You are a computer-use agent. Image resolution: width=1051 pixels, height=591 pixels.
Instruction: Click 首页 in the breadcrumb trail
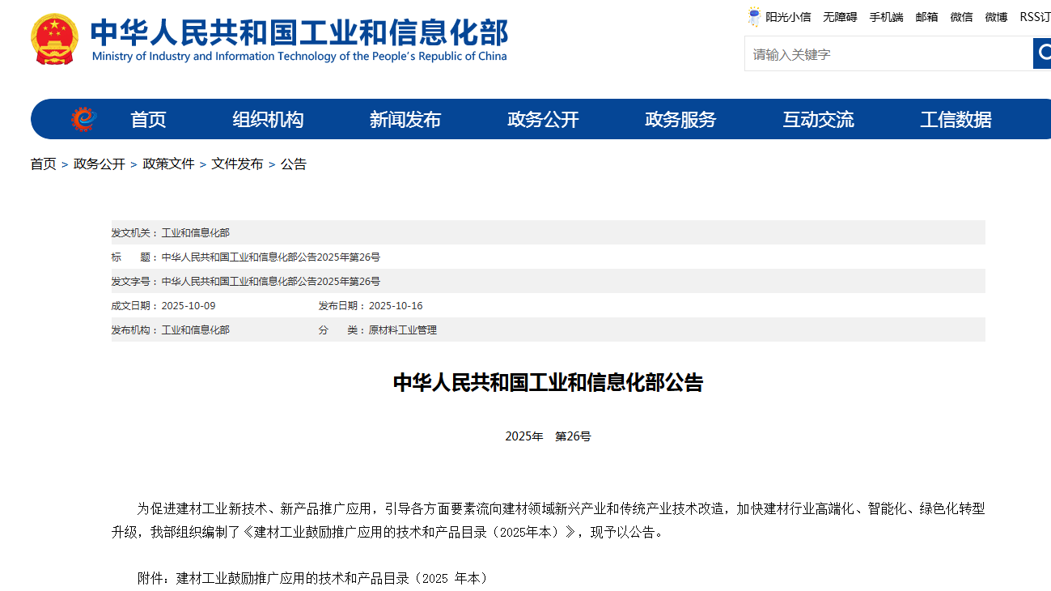tap(44, 164)
